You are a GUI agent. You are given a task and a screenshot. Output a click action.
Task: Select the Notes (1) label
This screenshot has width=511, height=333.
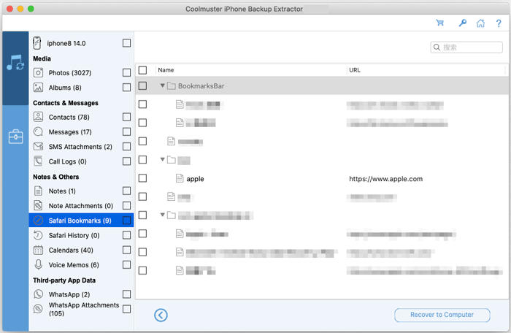pyautogui.click(x=62, y=191)
